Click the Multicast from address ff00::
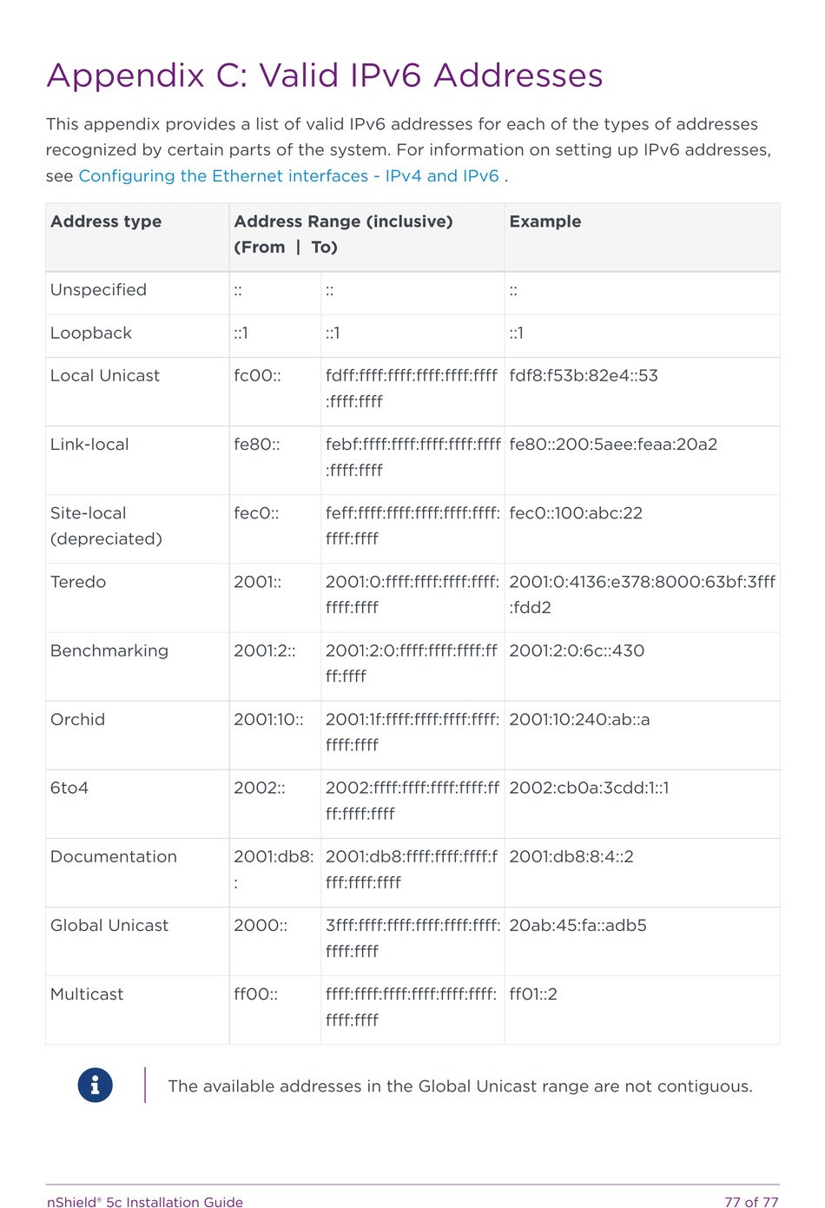Viewport: 825px width, 1208px height. (x=255, y=994)
